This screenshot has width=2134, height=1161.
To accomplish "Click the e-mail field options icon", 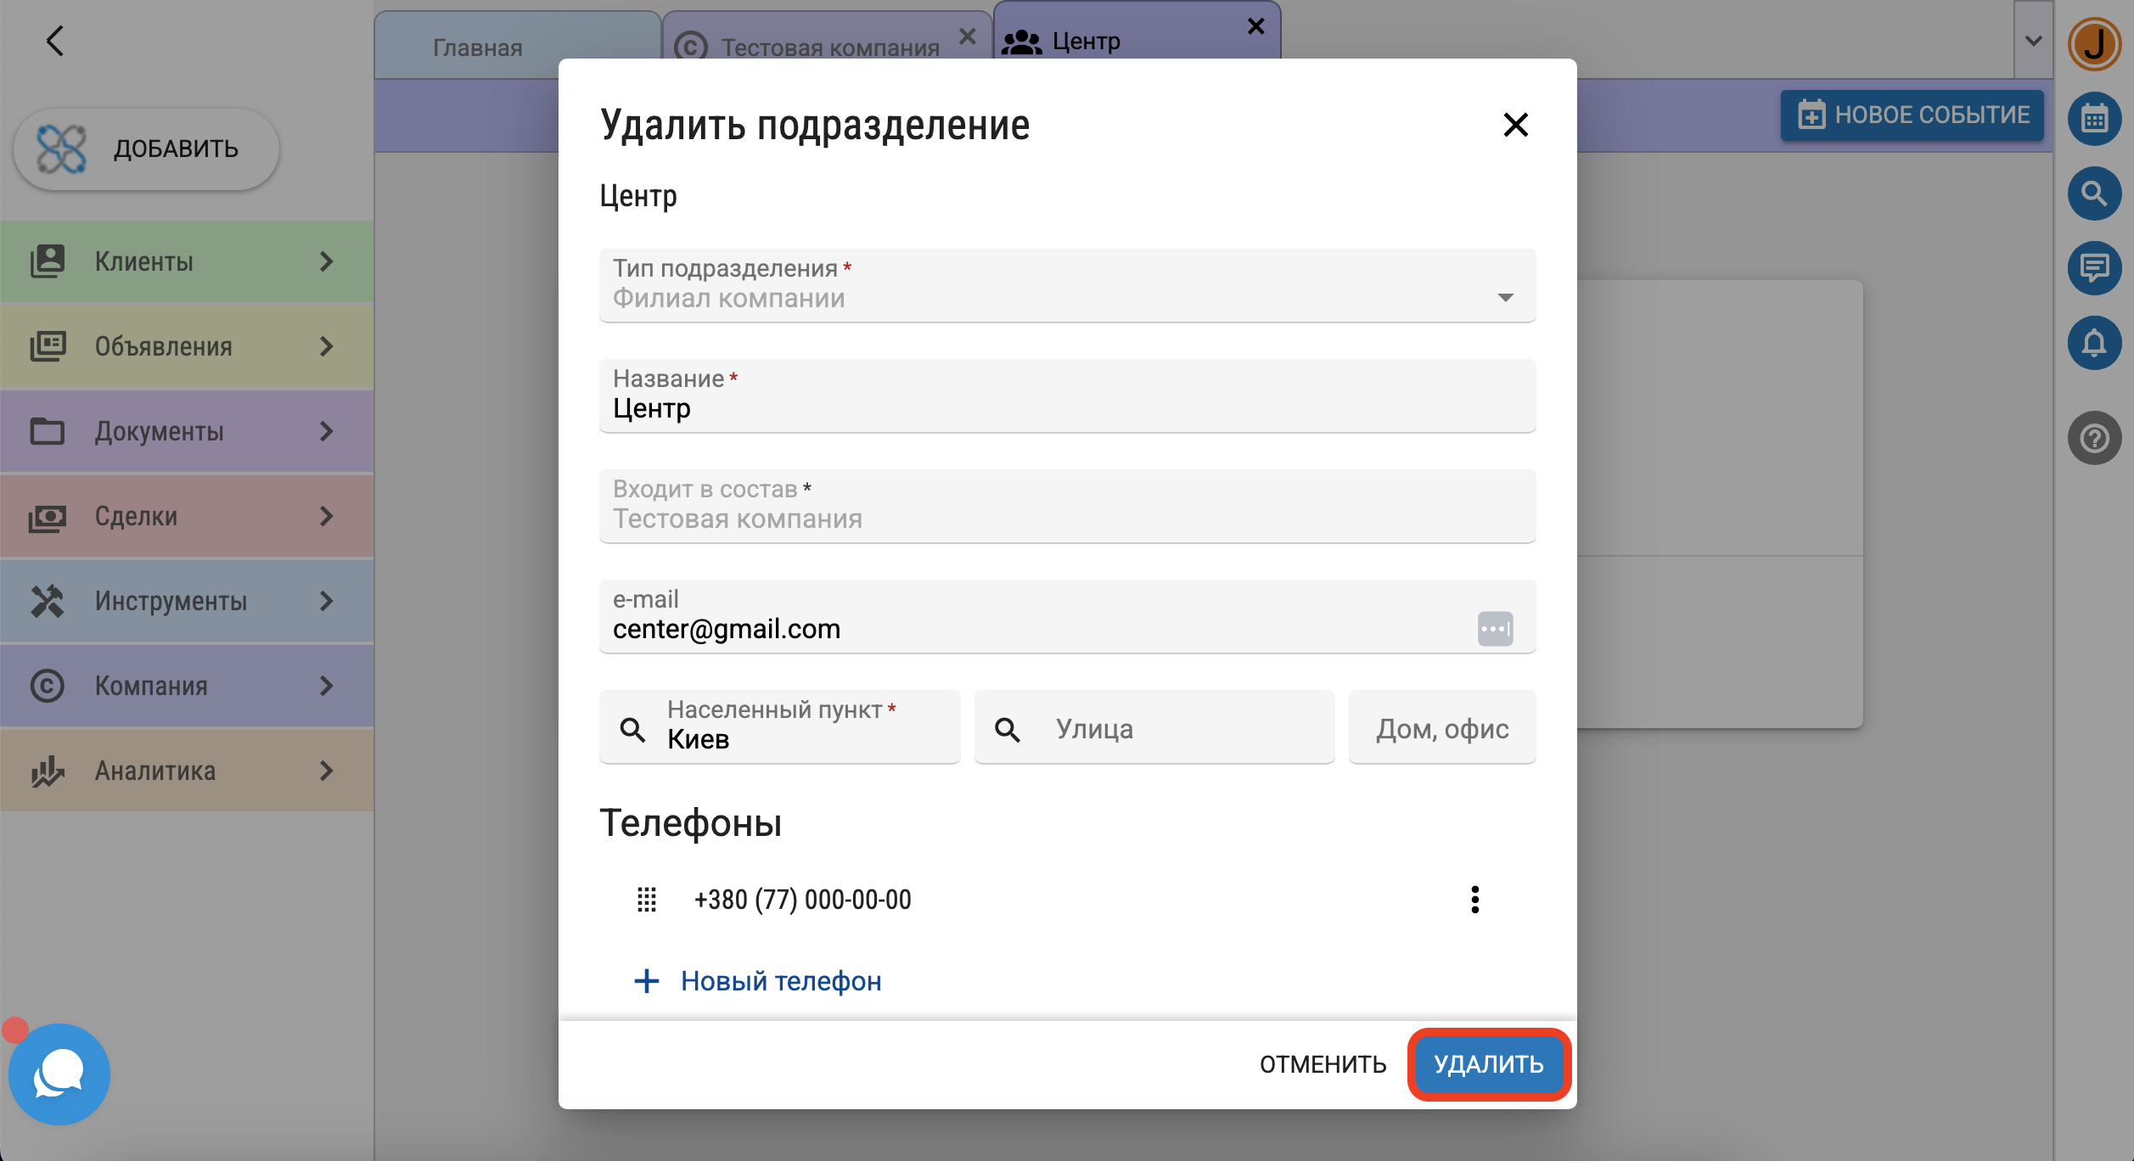I will click(1495, 629).
